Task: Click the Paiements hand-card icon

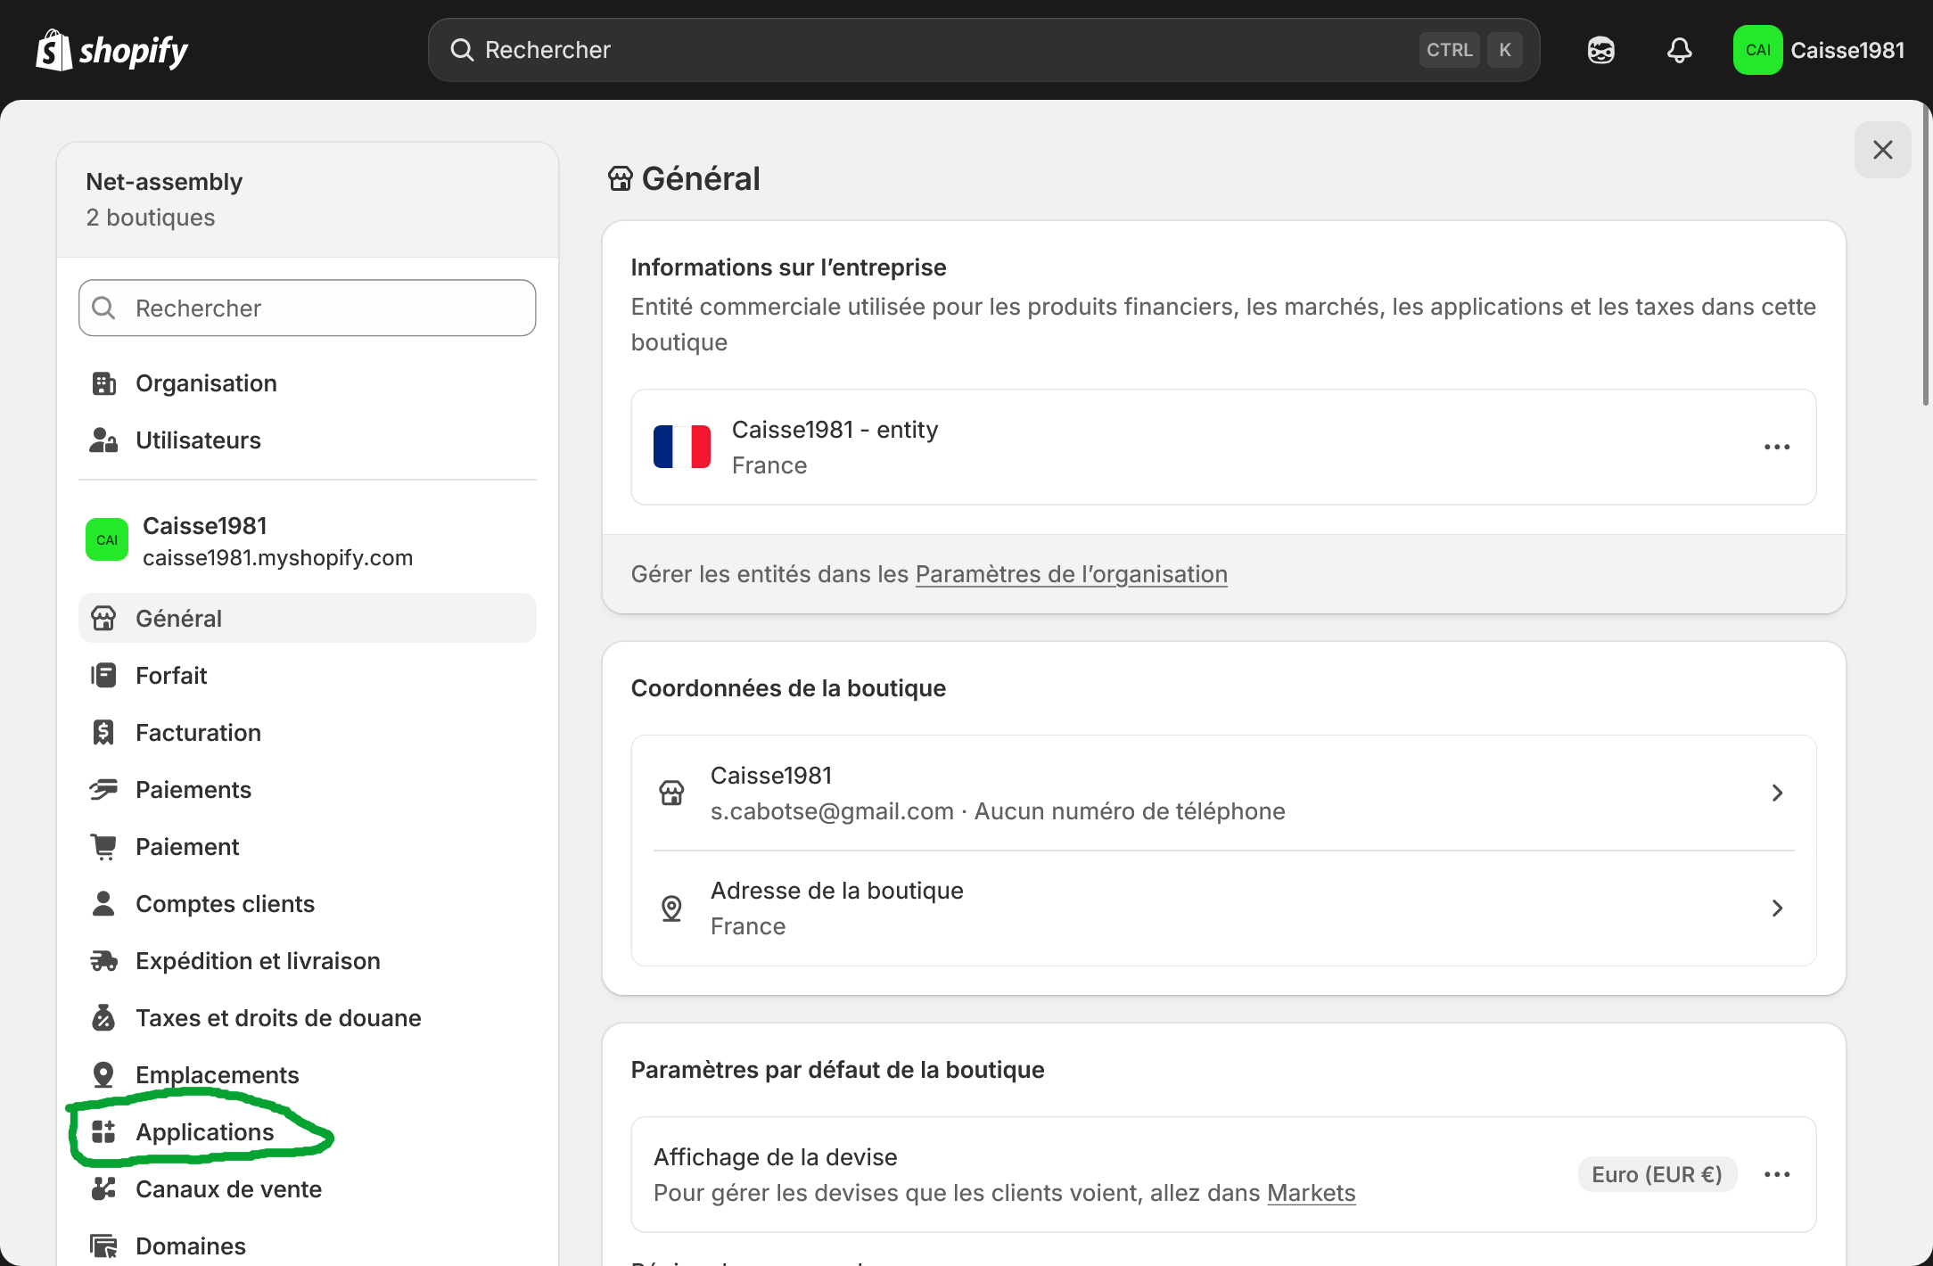Action: point(103,790)
